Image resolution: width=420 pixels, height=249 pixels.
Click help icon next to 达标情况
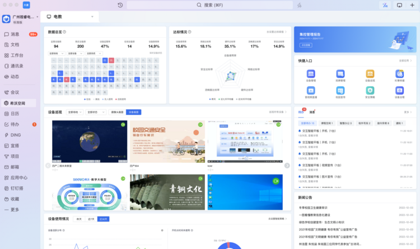point(189,32)
